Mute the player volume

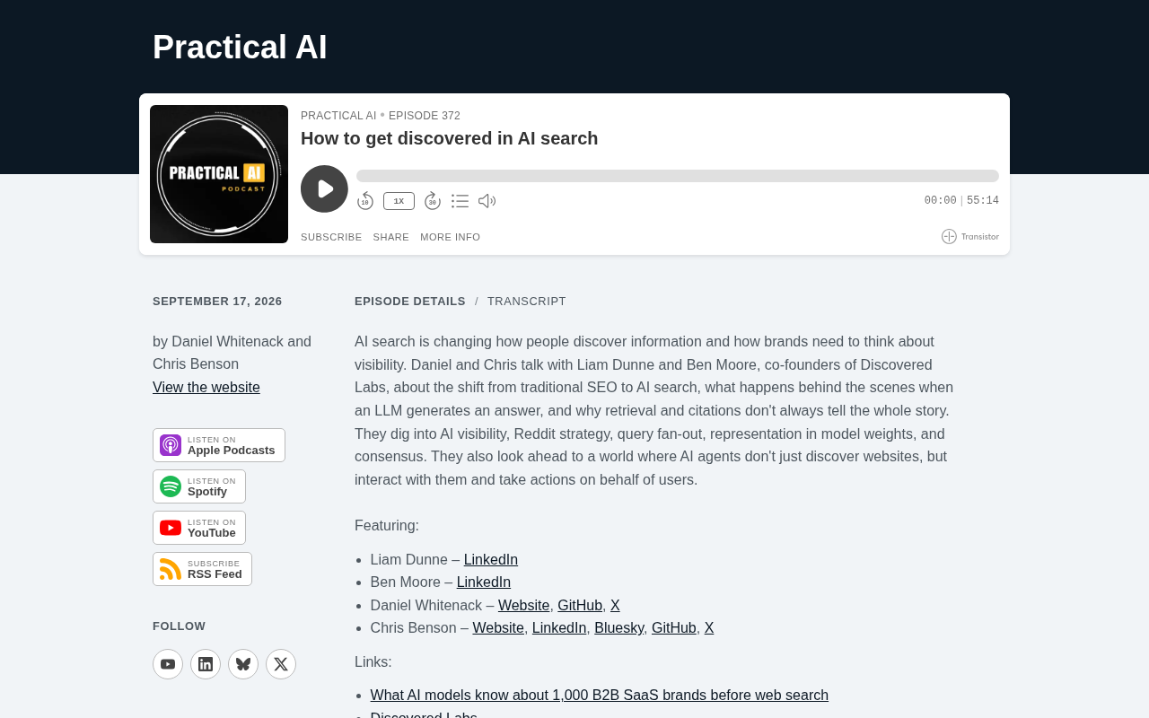pyautogui.click(x=487, y=201)
